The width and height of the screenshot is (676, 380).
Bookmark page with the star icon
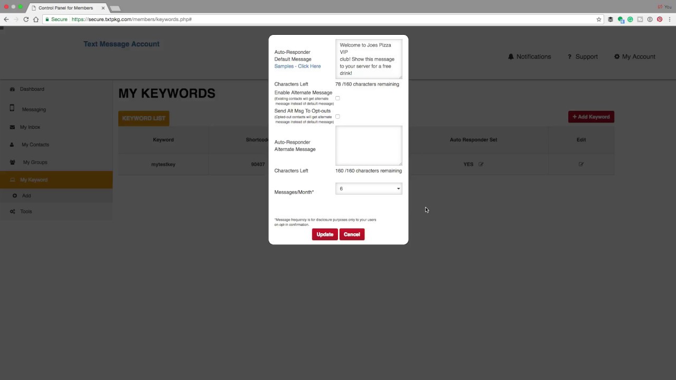tap(598, 20)
